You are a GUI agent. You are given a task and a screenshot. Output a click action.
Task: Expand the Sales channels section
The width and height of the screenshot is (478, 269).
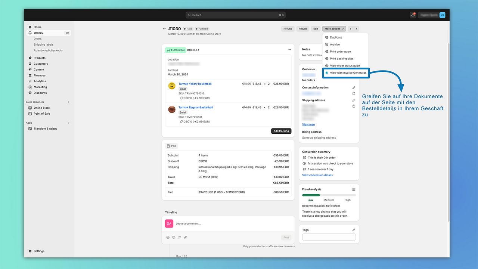[x=68, y=102]
